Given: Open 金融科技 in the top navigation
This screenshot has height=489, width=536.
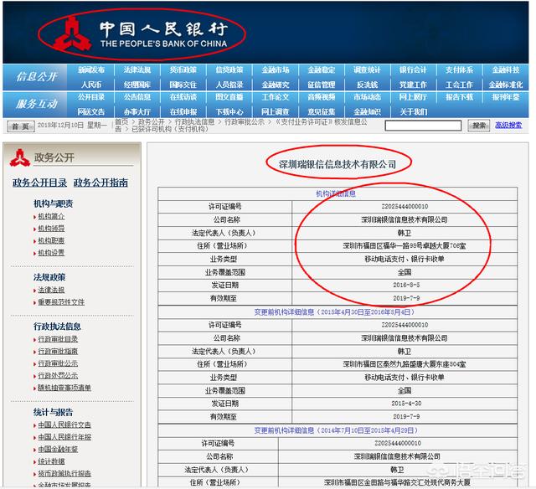Looking at the screenshot, I should coord(505,70).
